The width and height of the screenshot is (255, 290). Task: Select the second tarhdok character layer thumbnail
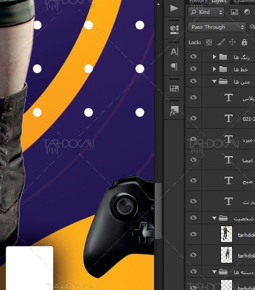click(226, 255)
